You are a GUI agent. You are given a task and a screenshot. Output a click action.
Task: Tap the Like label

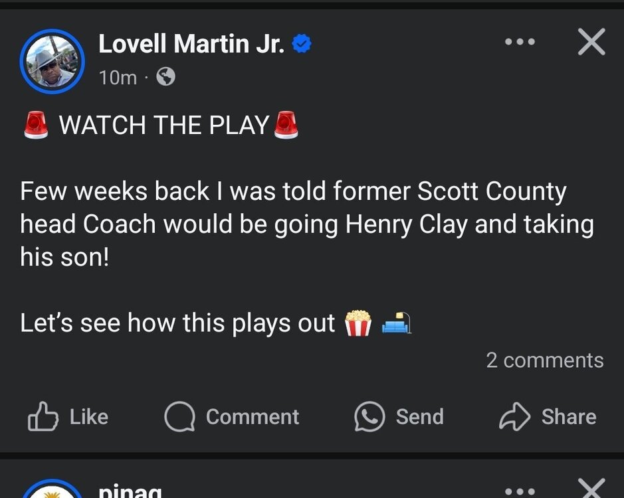[89, 417]
